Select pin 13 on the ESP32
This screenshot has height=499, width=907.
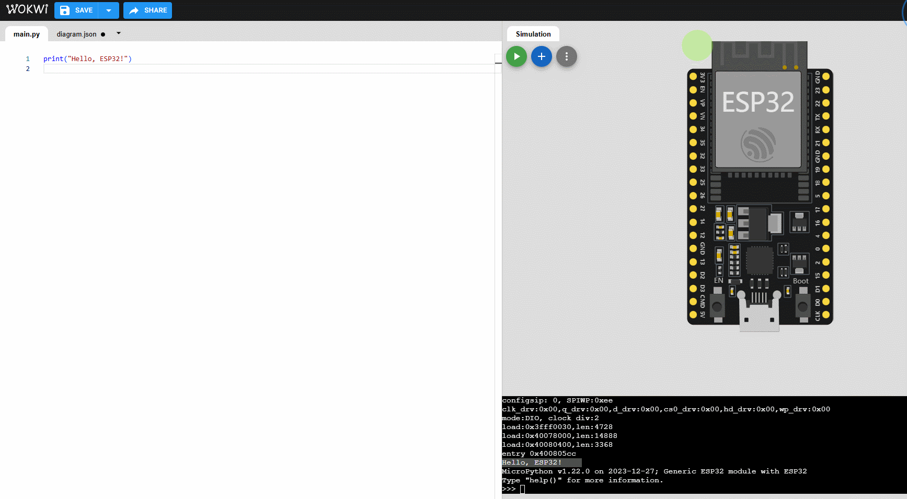tap(693, 262)
